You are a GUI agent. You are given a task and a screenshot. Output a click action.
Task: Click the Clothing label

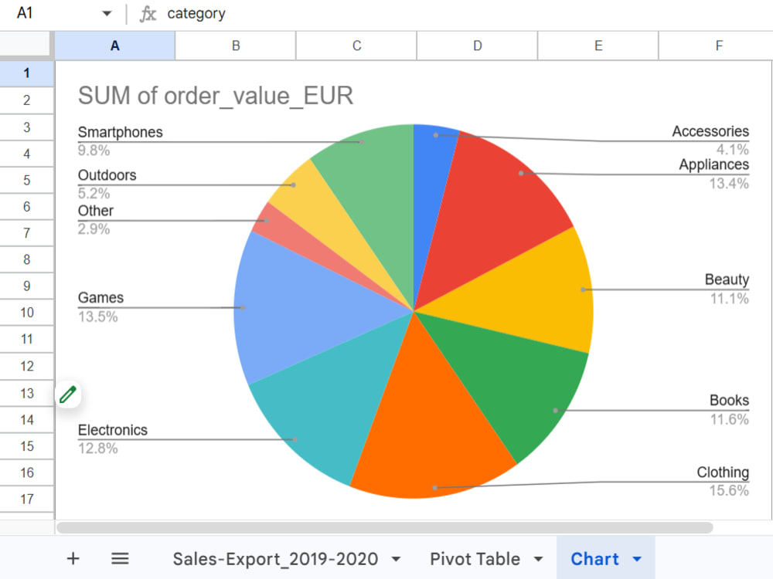click(723, 472)
